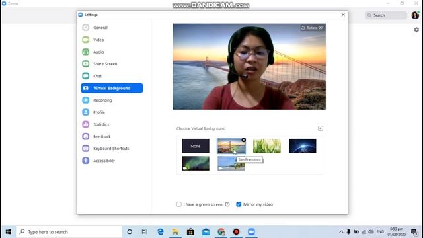Image resolution: width=423 pixels, height=238 pixels.
Task: Open the network tray icon
Action: [x=364, y=232]
